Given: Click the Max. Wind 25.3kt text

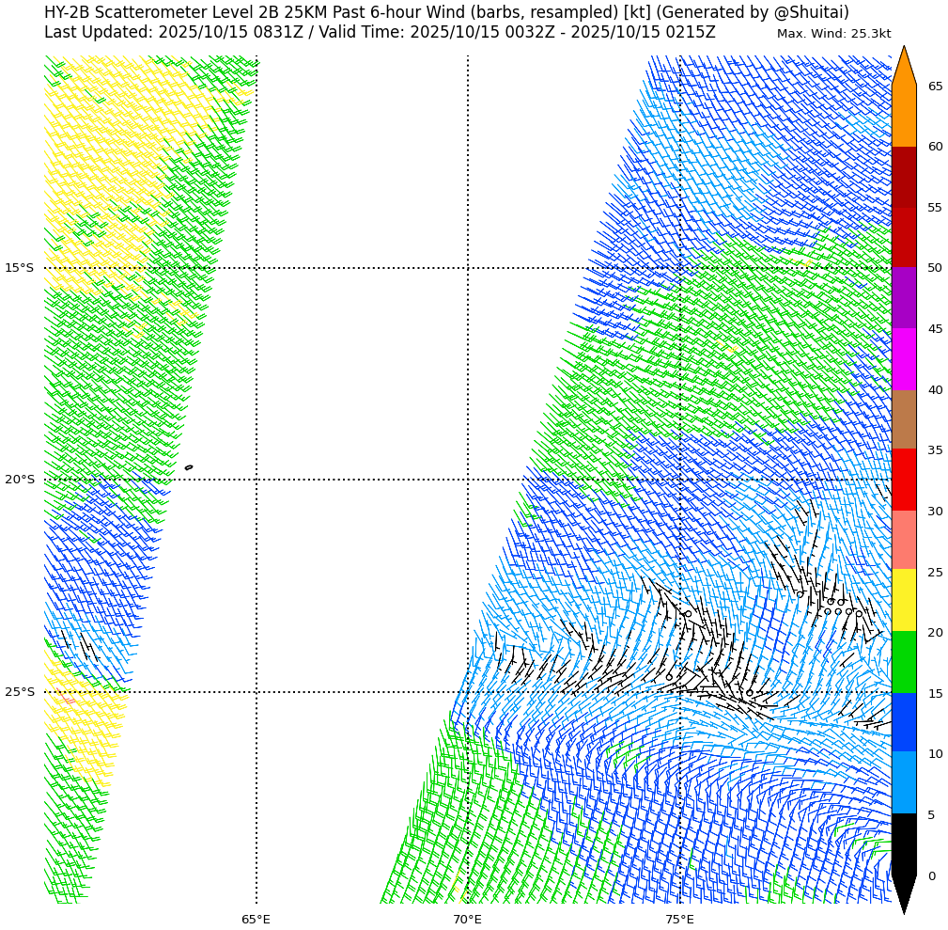Looking at the screenshot, I should tap(833, 34).
